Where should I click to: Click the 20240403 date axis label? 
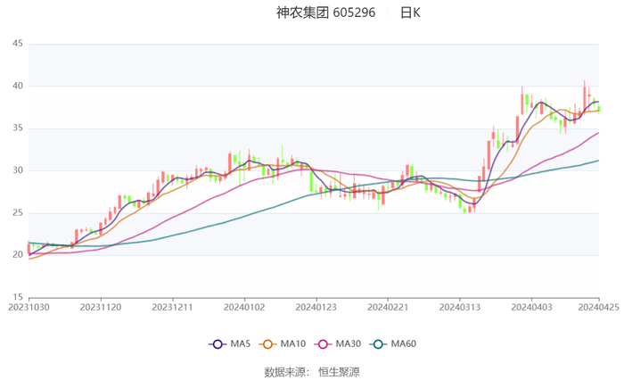[x=531, y=307]
